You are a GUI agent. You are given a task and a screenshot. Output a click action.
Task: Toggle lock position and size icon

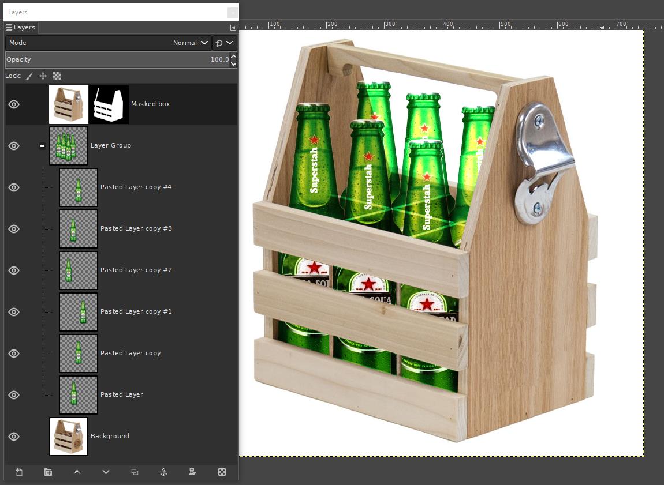click(x=43, y=76)
